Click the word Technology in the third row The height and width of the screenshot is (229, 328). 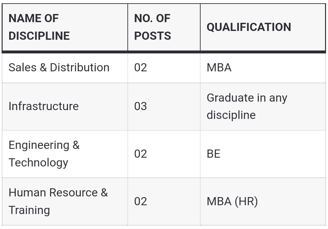tap(38, 163)
